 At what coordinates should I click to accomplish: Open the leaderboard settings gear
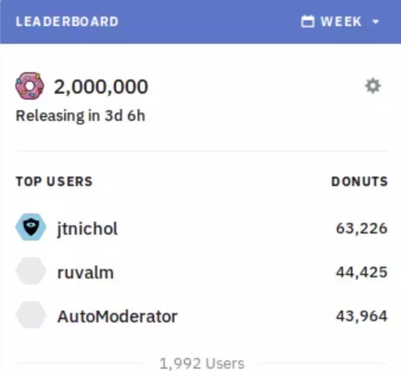(x=373, y=87)
